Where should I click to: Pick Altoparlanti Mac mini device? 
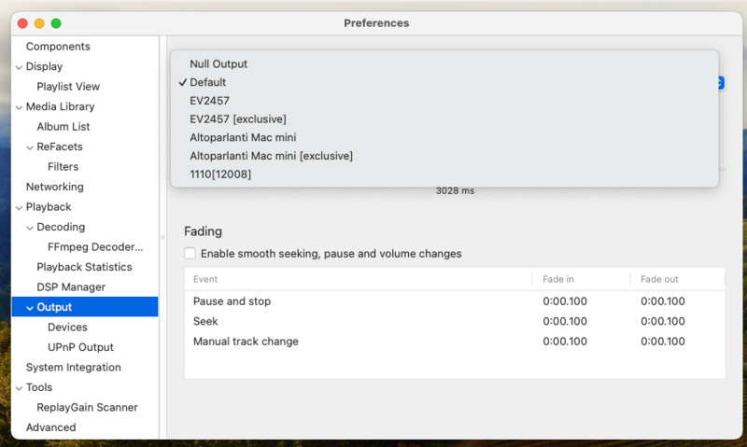click(x=243, y=137)
